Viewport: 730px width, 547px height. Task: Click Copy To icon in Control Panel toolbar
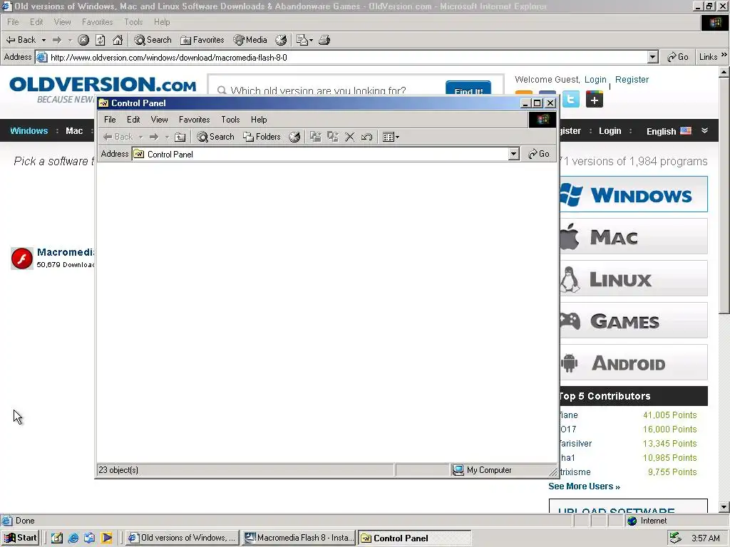click(x=333, y=137)
